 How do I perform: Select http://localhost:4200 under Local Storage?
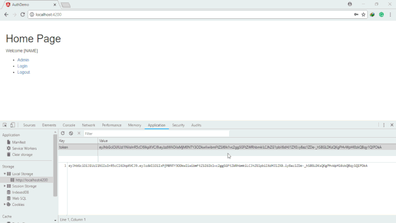click(32, 180)
